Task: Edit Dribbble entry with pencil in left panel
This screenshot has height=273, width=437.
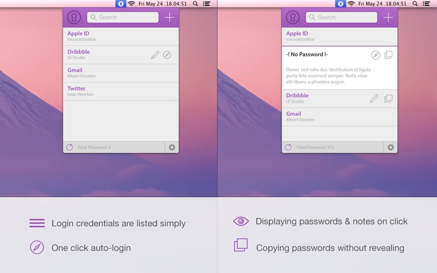Action: [155, 55]
